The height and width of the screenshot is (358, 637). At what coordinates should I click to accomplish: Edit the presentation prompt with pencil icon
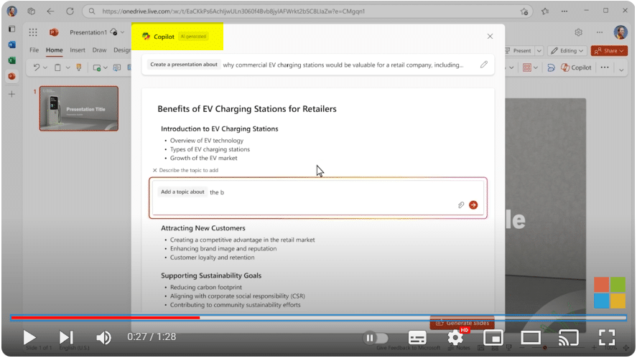coord(483,65)
